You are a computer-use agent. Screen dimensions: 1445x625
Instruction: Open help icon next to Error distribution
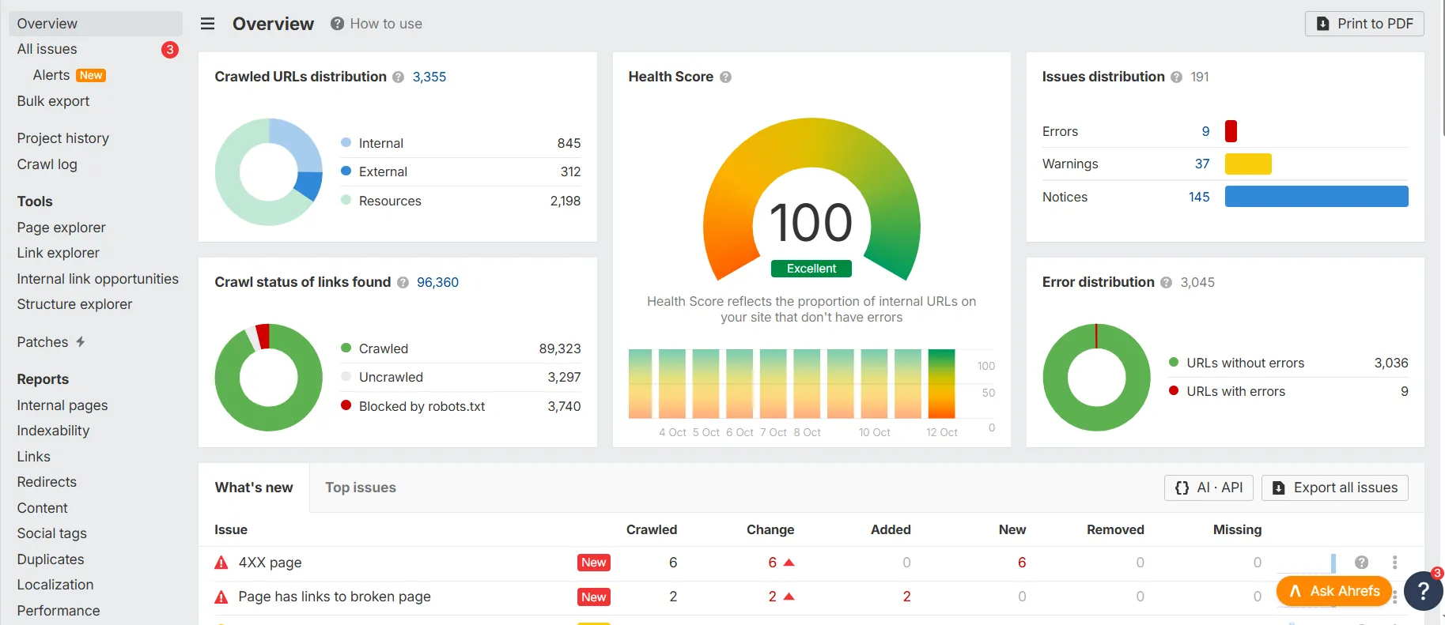(x=1166, y=283)
